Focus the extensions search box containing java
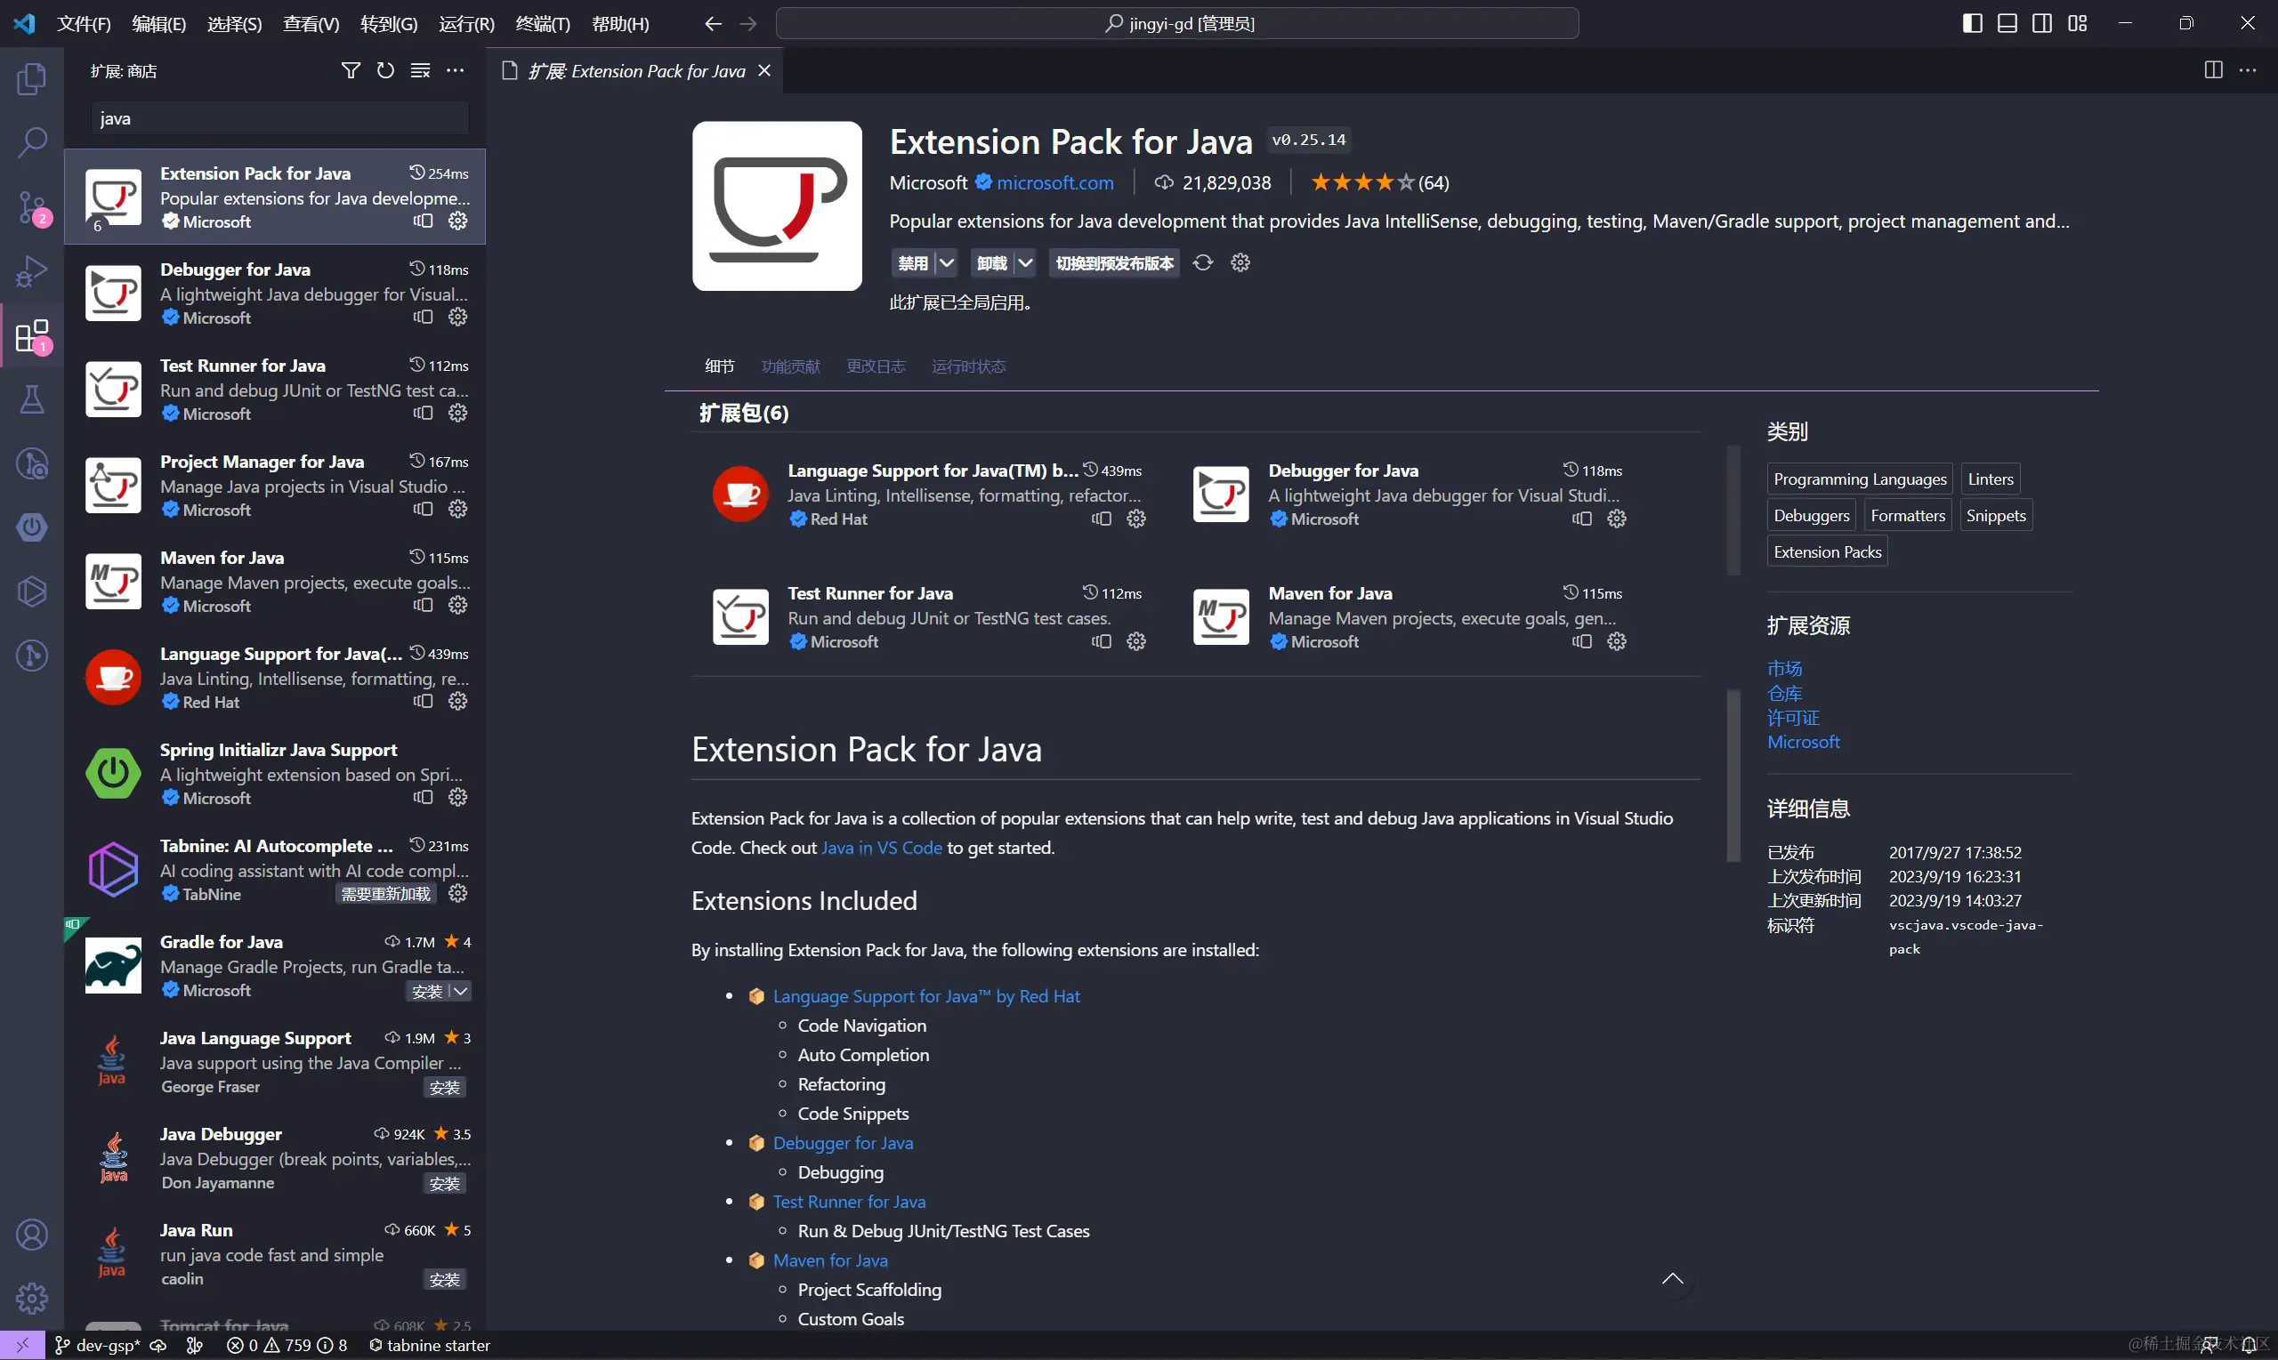The height and width of the screenshot is (1360, 2278). (279, 118)
